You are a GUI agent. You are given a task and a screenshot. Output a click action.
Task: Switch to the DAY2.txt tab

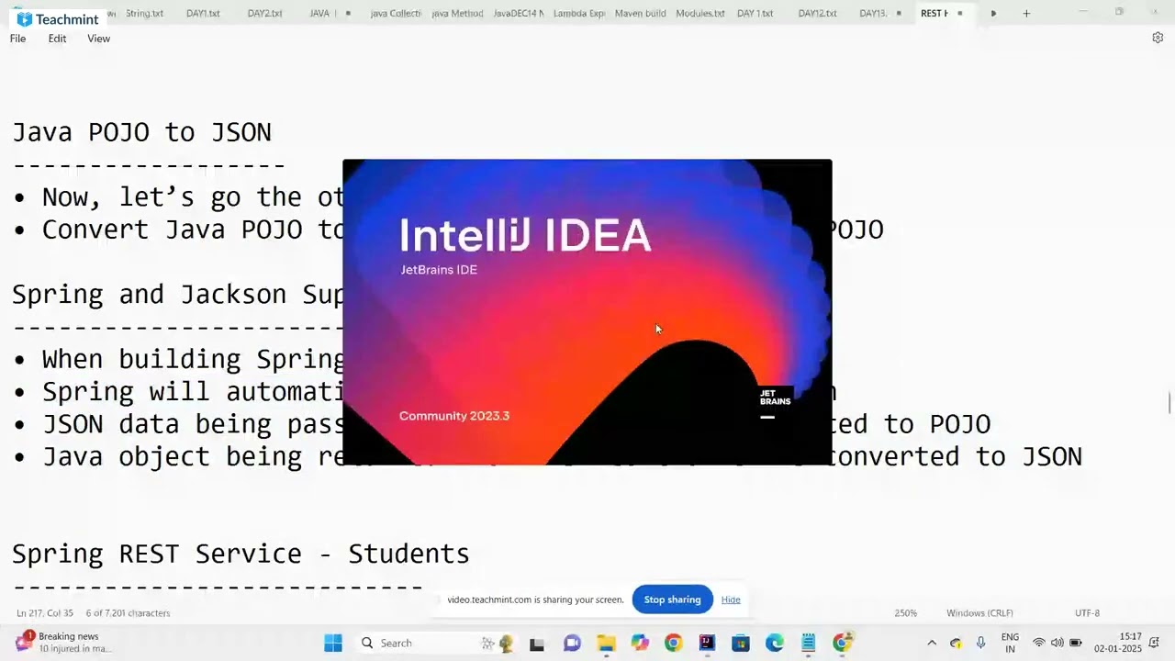[x=264, y=13]
